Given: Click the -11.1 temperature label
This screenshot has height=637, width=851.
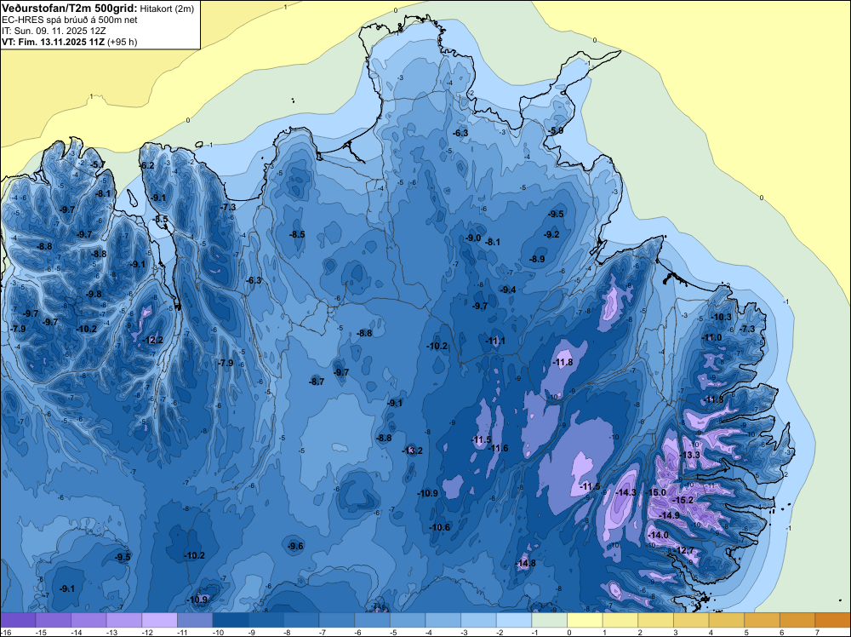Looking at the screenshot, I should click(x=495, y=341).
